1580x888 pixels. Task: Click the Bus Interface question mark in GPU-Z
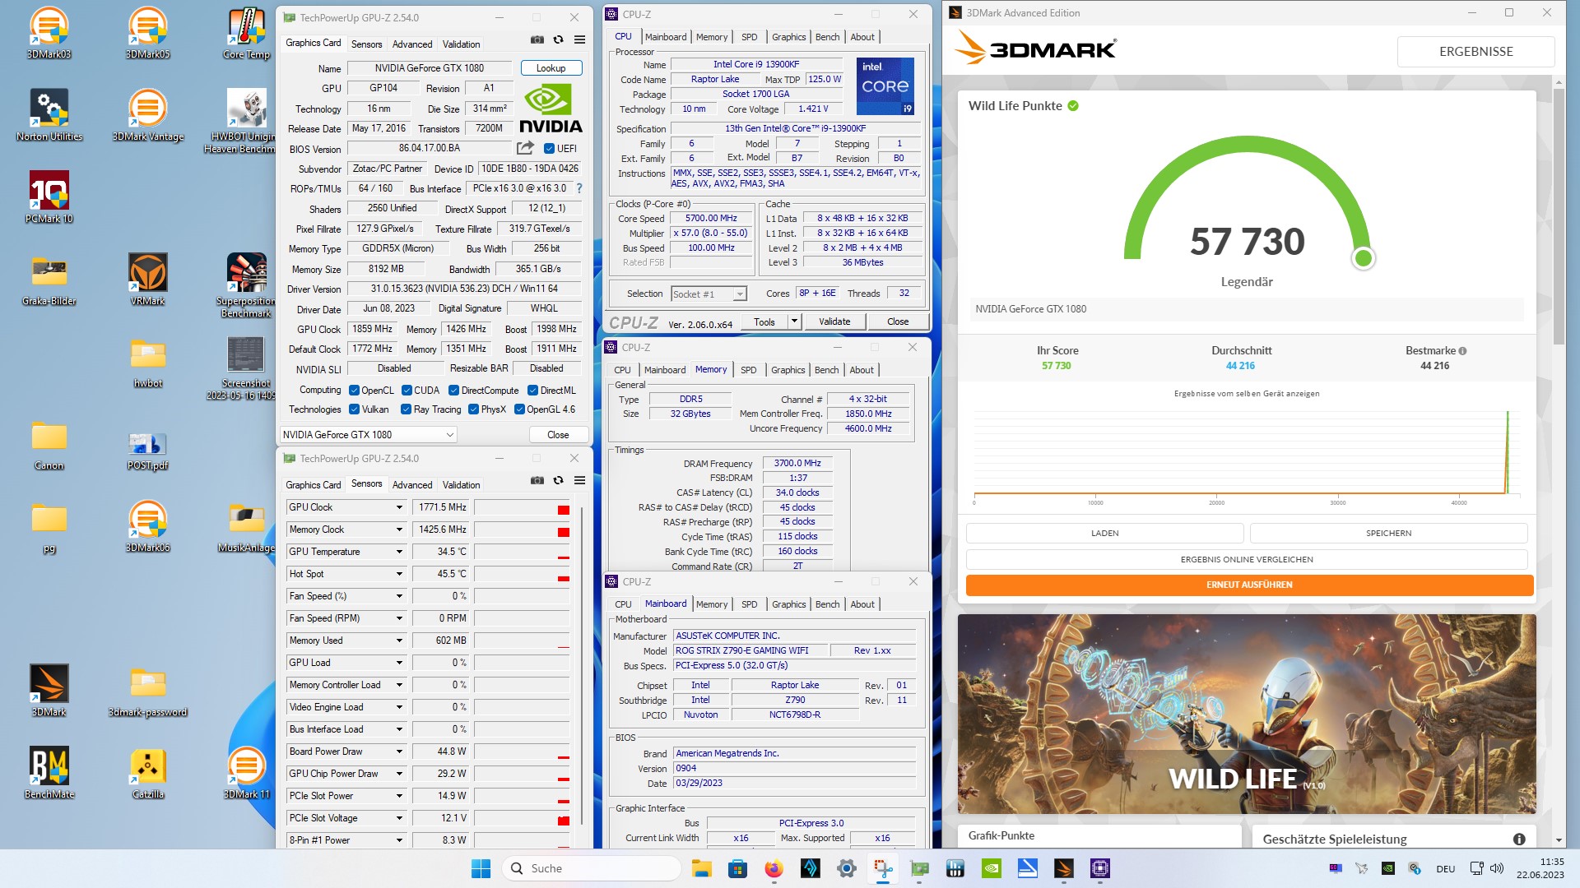[x=579, y=188]
